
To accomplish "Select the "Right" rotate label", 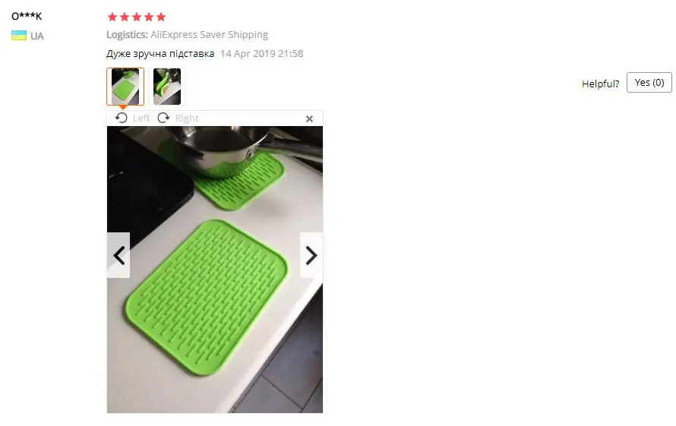I will (187, 118).
